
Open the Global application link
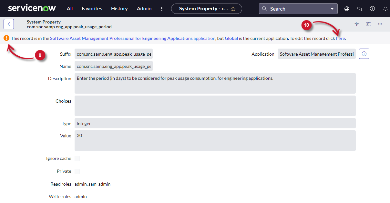click(231, 38)
